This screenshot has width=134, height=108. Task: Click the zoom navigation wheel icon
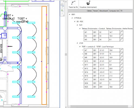62,5
